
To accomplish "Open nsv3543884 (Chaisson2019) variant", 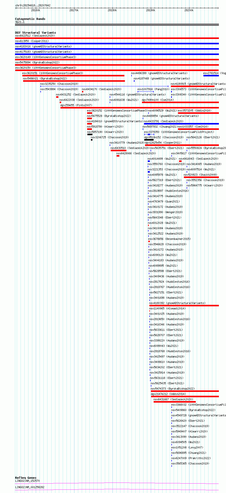I will pos(59,89).
